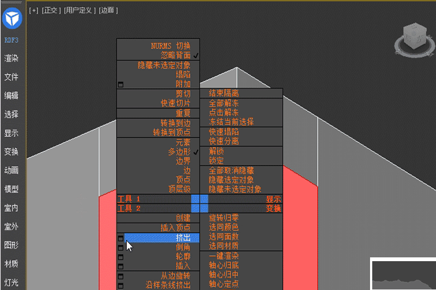Viewport: 436px width, 290px height.
Task: Open settings box next to 附加
Action: click(120, 84)
